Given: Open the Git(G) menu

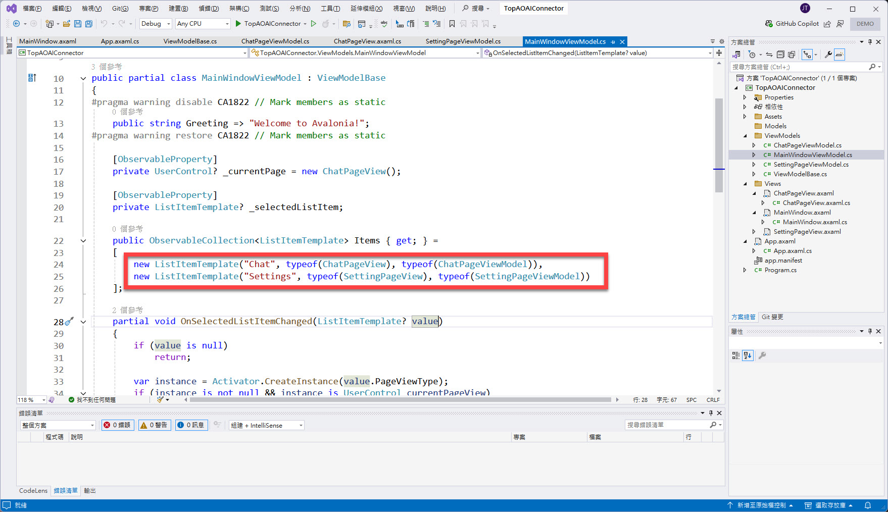Looking at the screenshot, I should (120, 9).
